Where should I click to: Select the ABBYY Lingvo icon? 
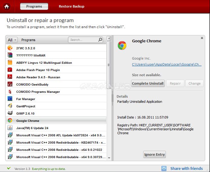tap(10, 63)
